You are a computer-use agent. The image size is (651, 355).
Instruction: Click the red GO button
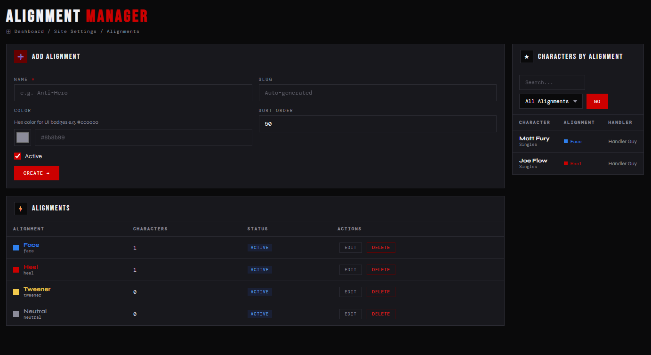point(597,101)
